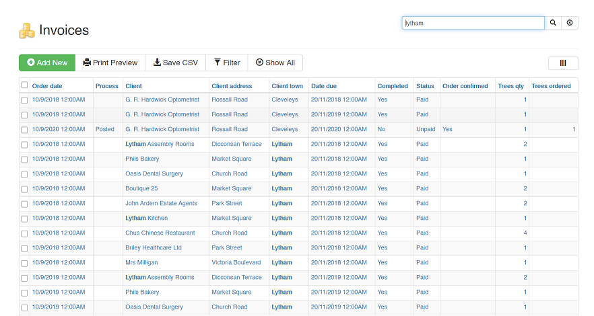Sort by Trees qty column header
Image resolution: width=594 pixels, height=316 pixels.
(x=510, y=86)
